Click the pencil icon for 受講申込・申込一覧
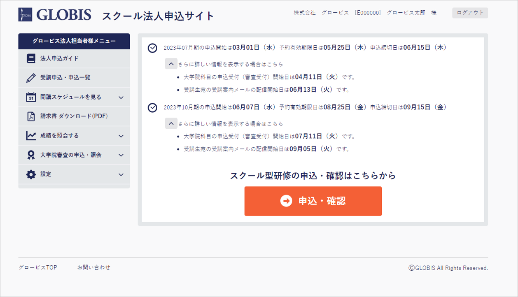 click(31, 78)
